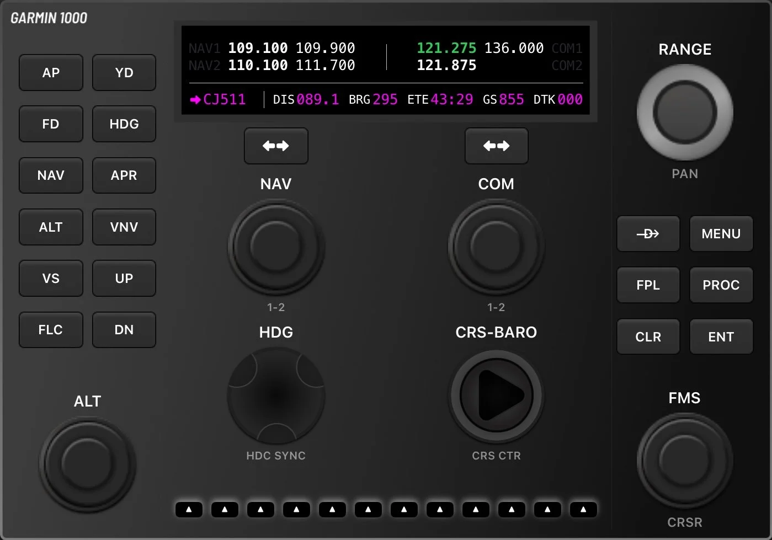The height and width of the screenshot is (540, 772).
Task: Click COM1 active frequency 121.275
Action: coord(446,48)
